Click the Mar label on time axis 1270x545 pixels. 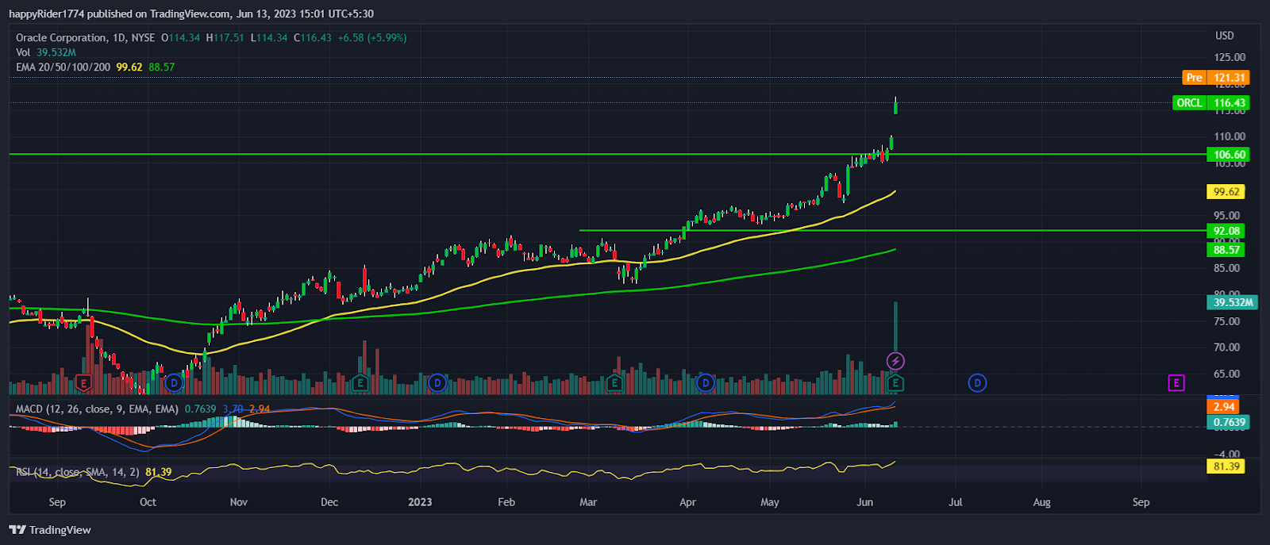pyautogui.click(x=588, y=502)
